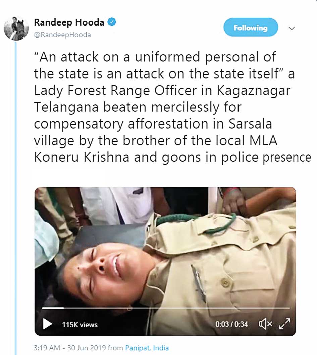The image size is (317, 355).
Task: Click the 0:03 / 0:34 time display
Action: pos(231,324)
